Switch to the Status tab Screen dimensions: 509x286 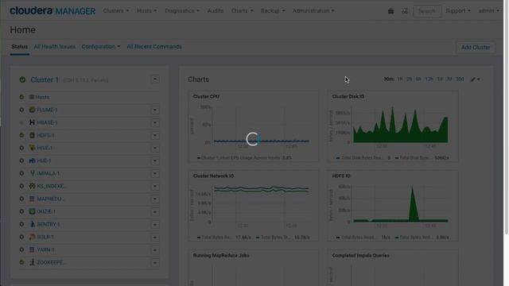click(x=19, y=47)
